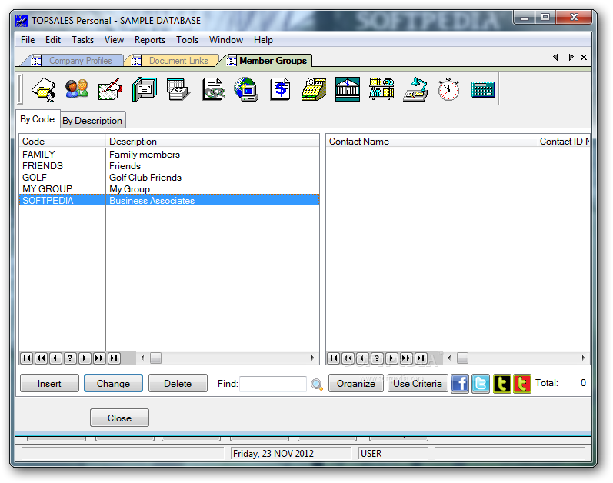Screen dimensions: 613x483
Task: Open the contacts people icon
Action: pyautogui.click(x=77, y=89)
